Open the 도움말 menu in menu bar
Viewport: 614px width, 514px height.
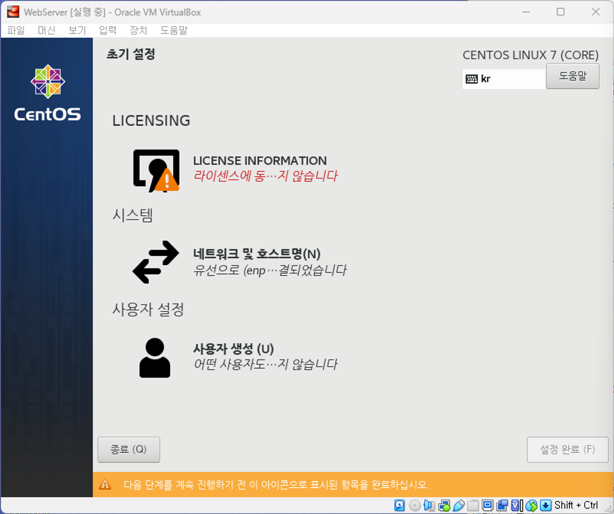tap(174, 30)
